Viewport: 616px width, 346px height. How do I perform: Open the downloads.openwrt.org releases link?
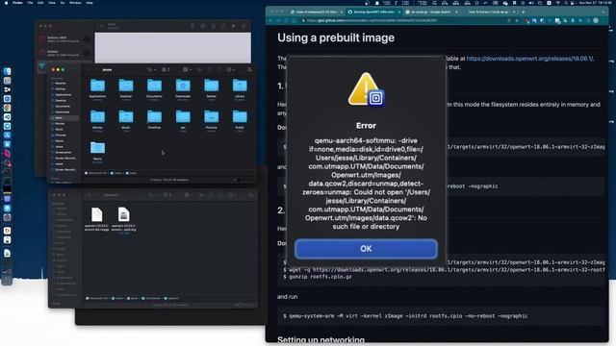click(529, 59)
